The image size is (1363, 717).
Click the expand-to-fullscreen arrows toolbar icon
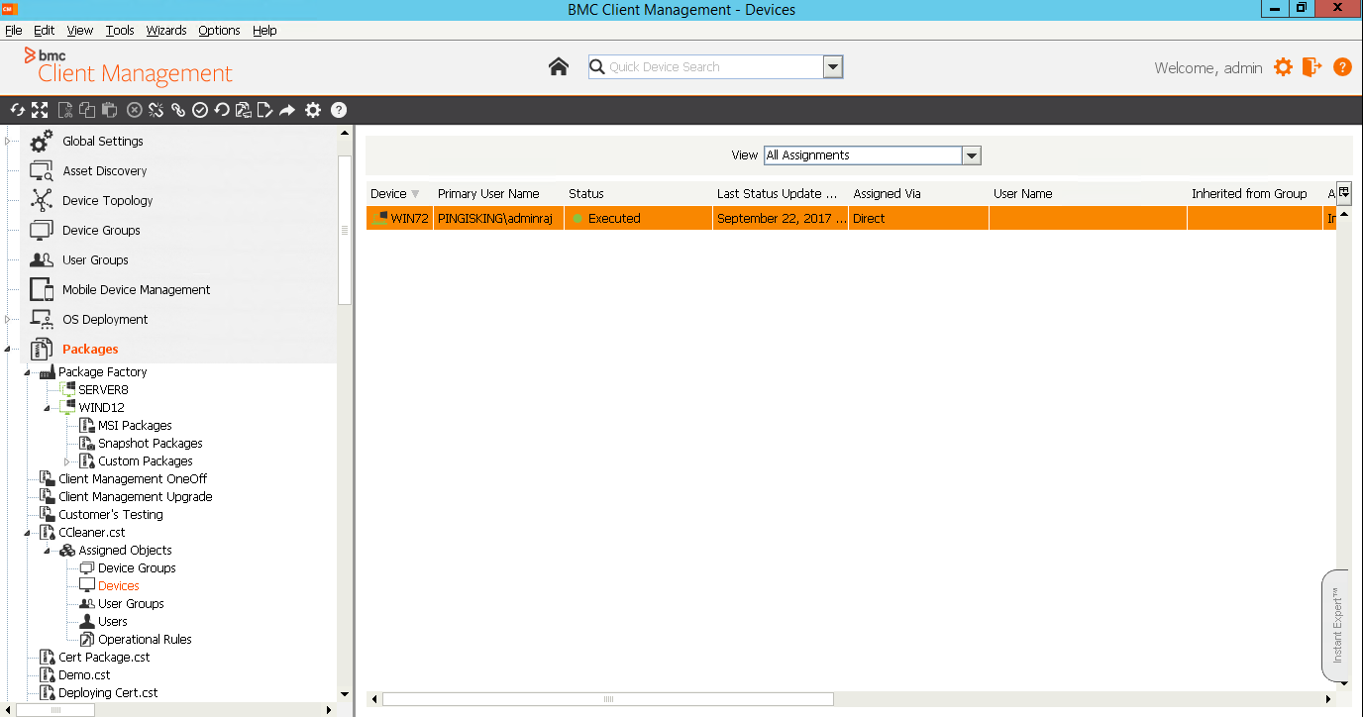click(40, 110)
